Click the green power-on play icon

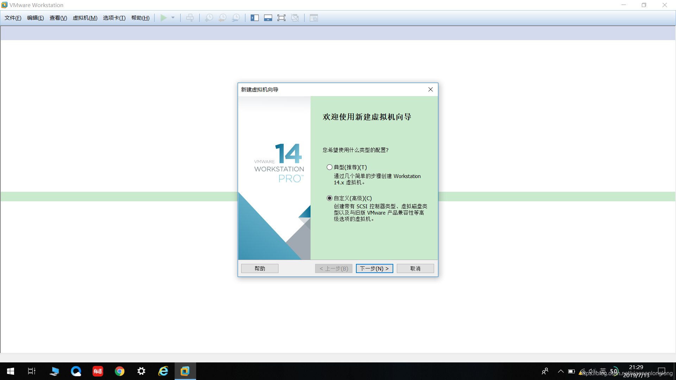pos(163,18)
